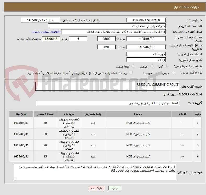Click quantity 50 in row 1
The height and width of the screenshot is (195, 206).
[x=45, y=123]
